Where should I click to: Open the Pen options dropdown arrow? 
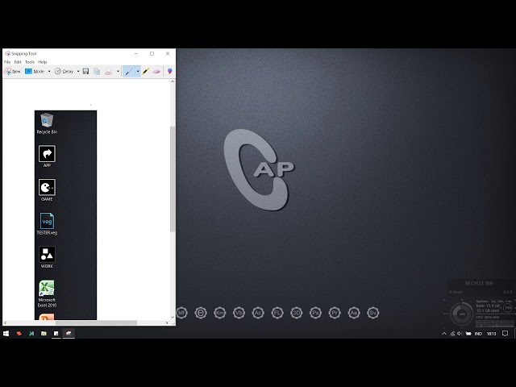click(138, 72)
